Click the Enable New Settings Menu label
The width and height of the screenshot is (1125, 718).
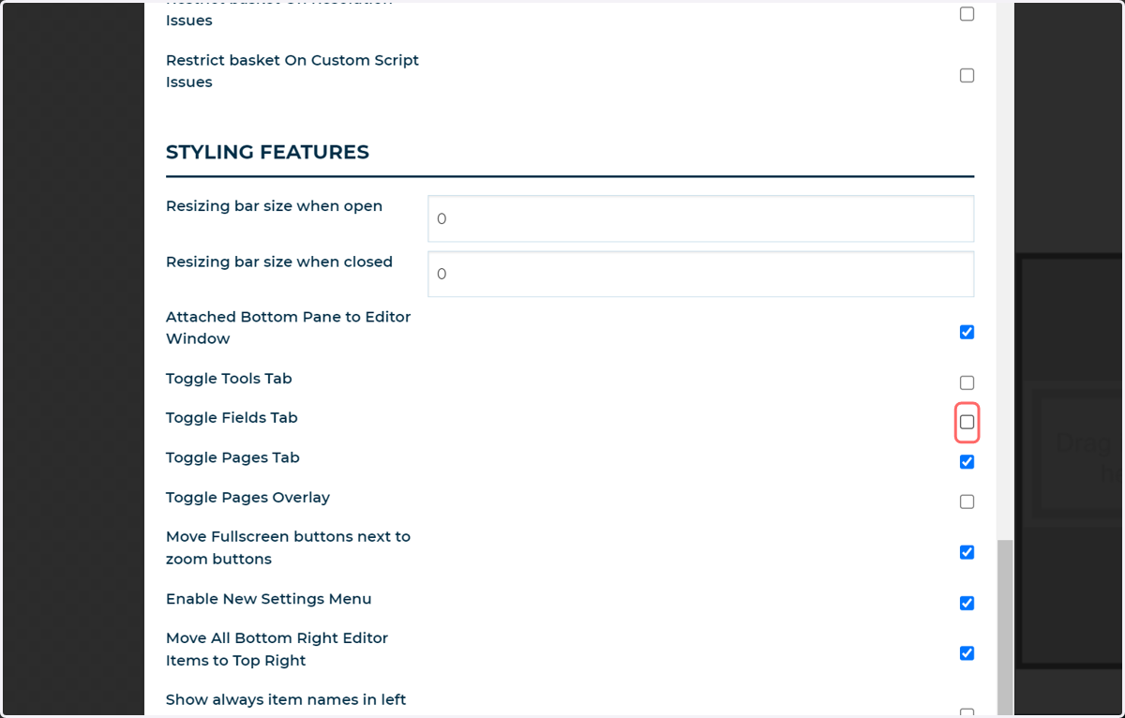tap(268, 599)
